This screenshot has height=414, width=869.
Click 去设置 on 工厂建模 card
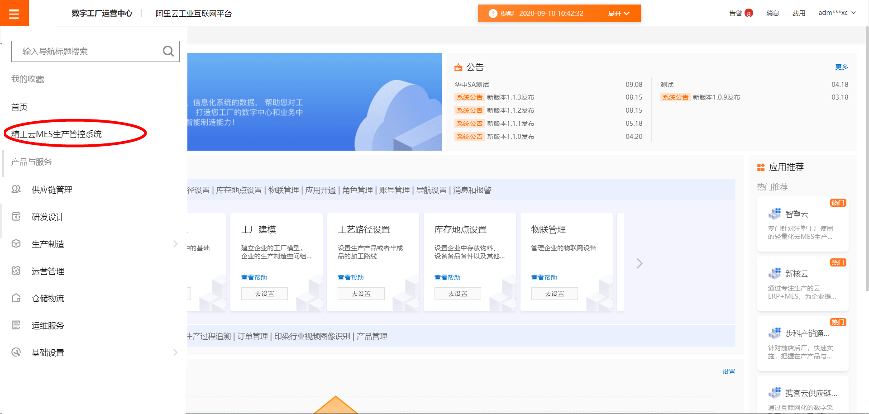[264, 294]
